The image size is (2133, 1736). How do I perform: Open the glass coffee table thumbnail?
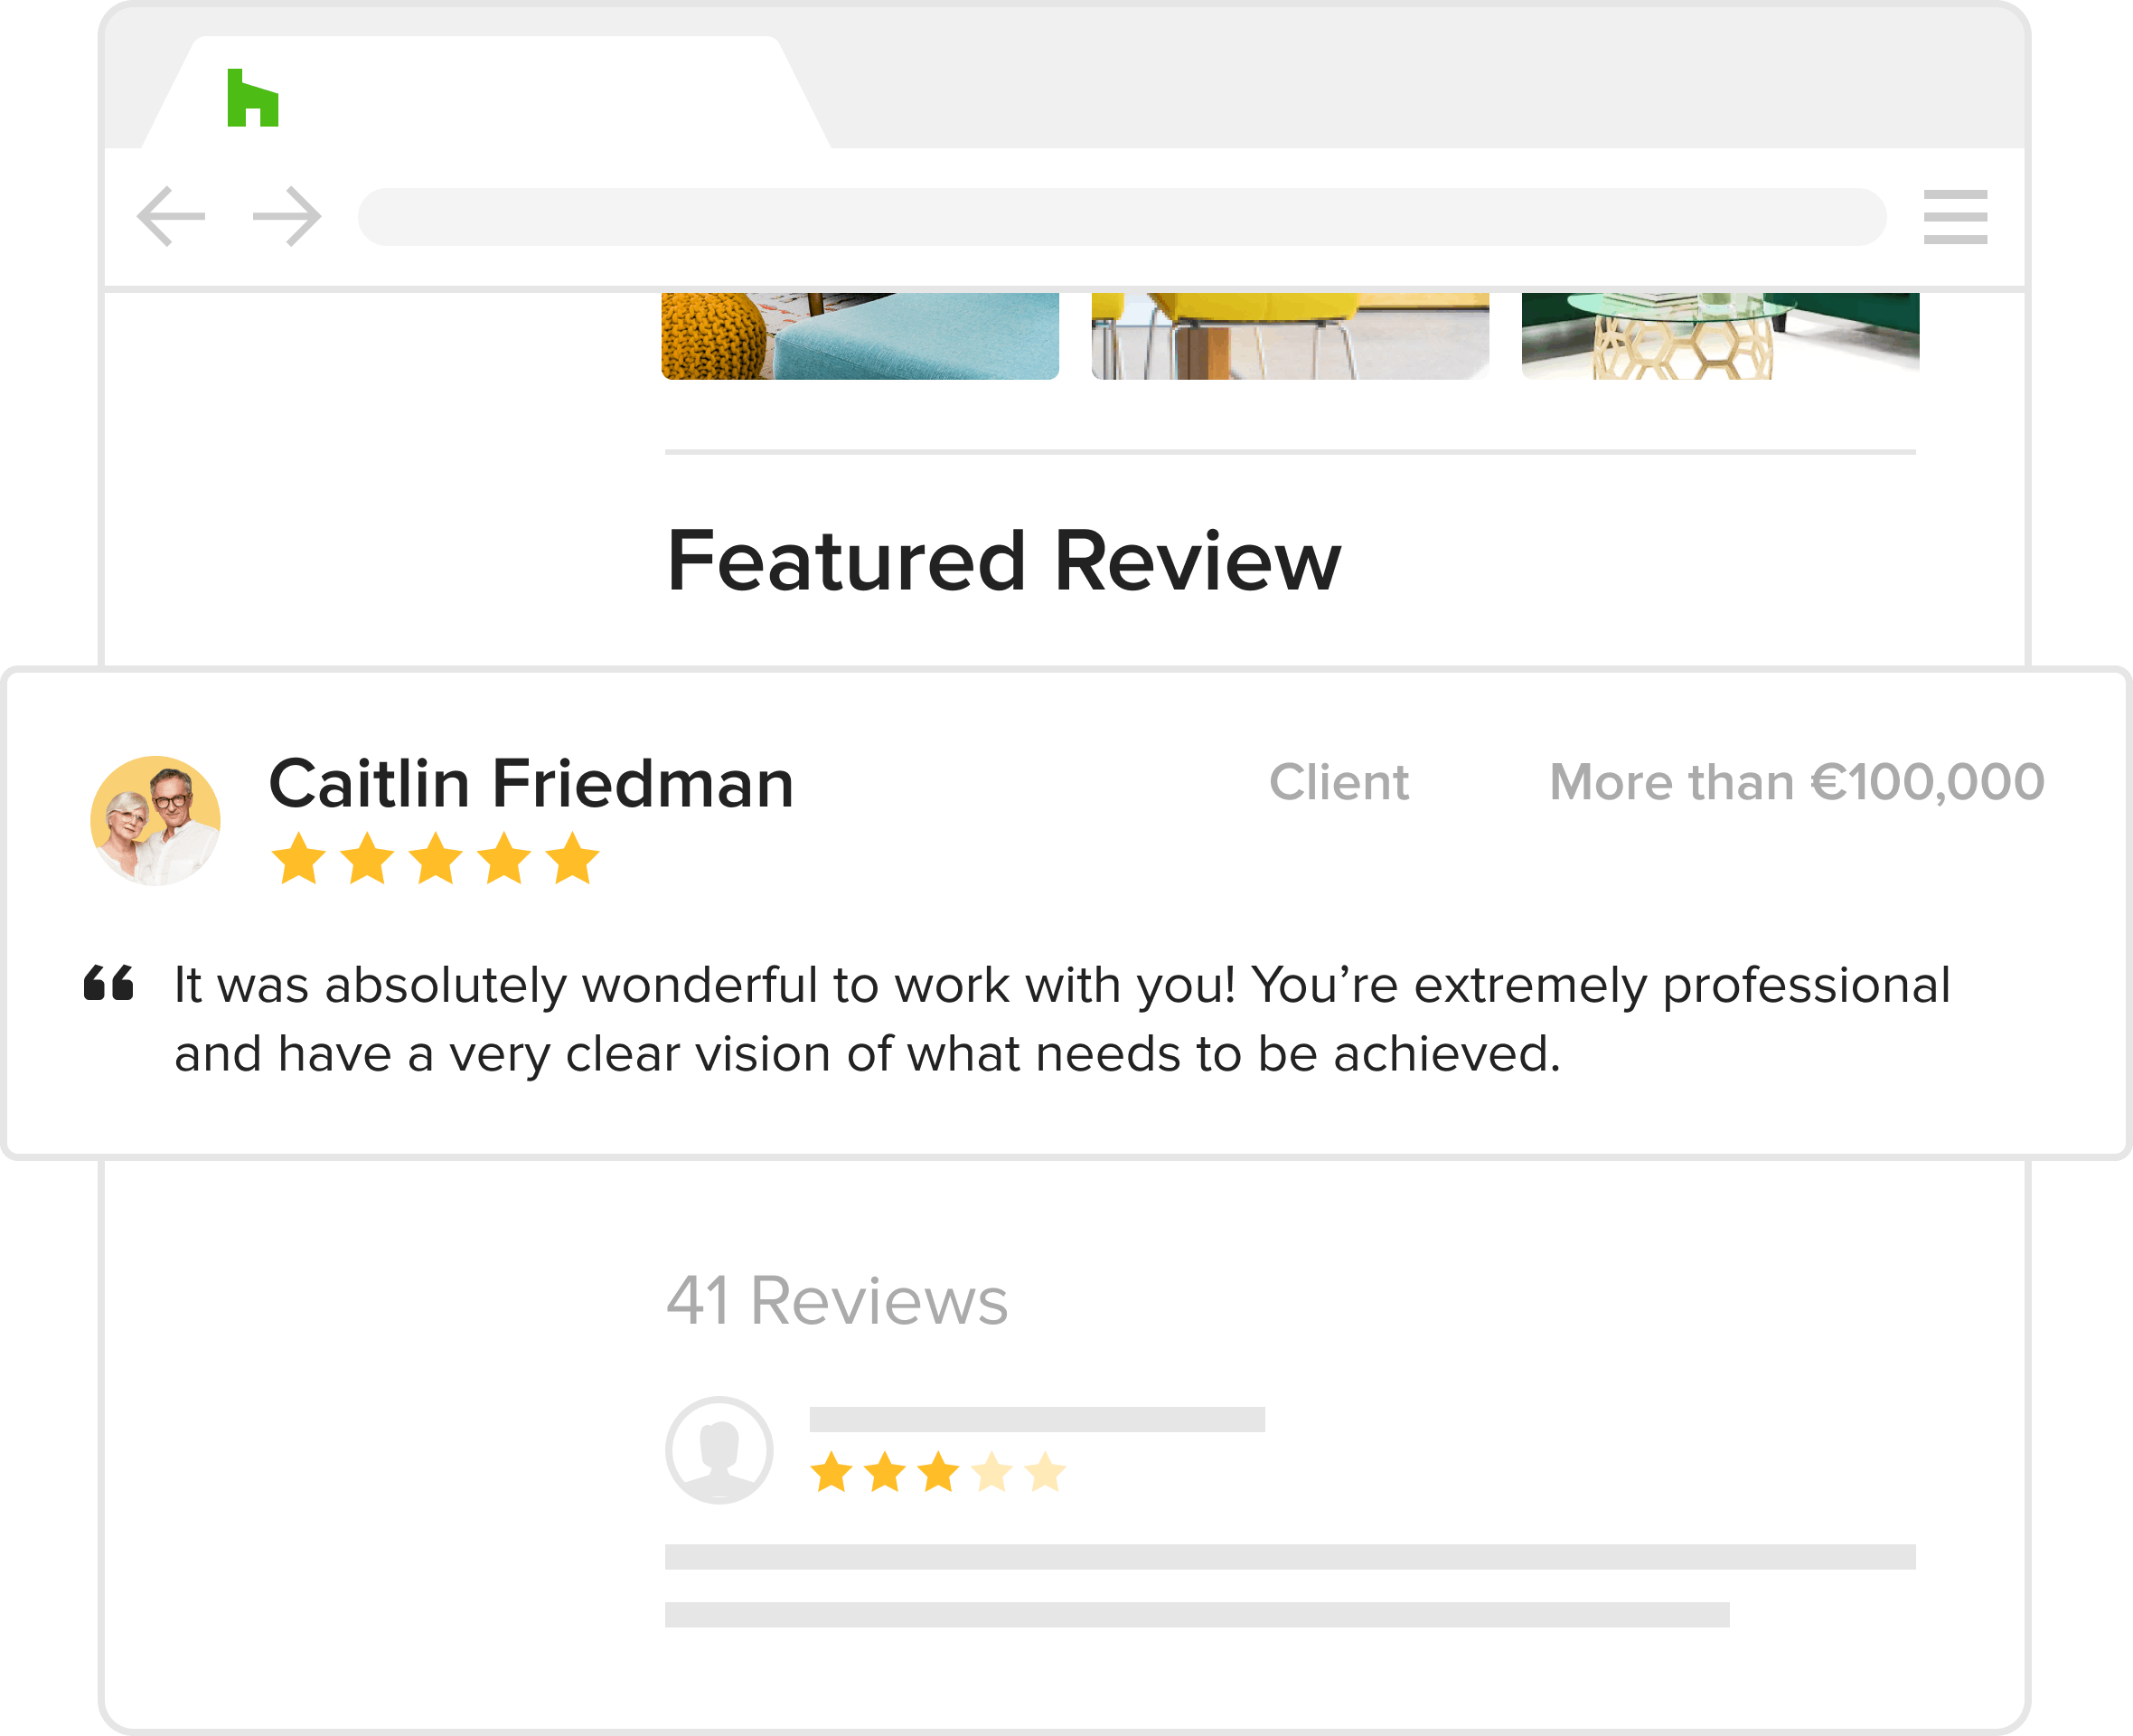tap(1719, 336)
